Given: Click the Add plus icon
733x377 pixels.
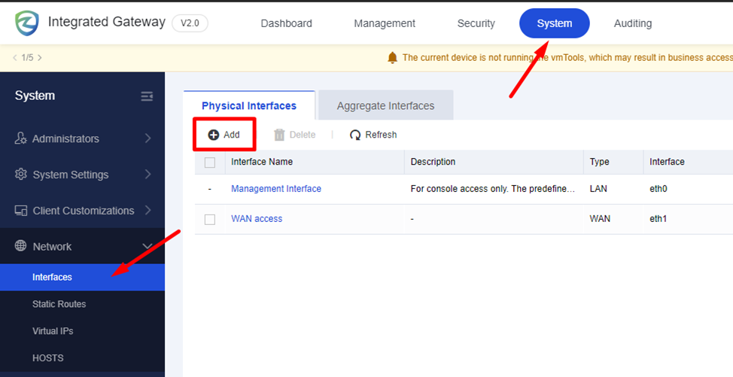Looking at the screenshot, I should [x=213, y=135].
